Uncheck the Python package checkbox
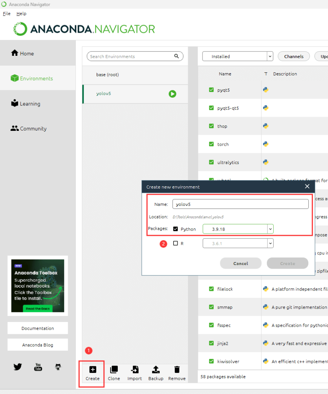The height and width of the screenshot is (394, 328). point(176,229)
